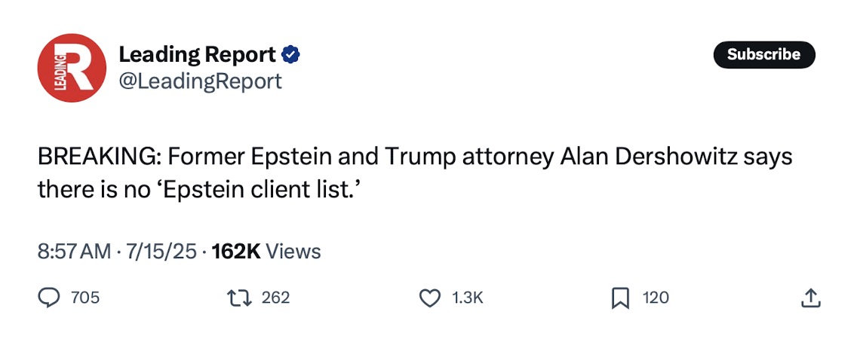Repost using the retweet arrows icon

point(239,298)
